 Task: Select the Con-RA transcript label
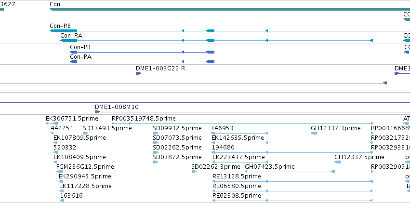click(71, 36)
